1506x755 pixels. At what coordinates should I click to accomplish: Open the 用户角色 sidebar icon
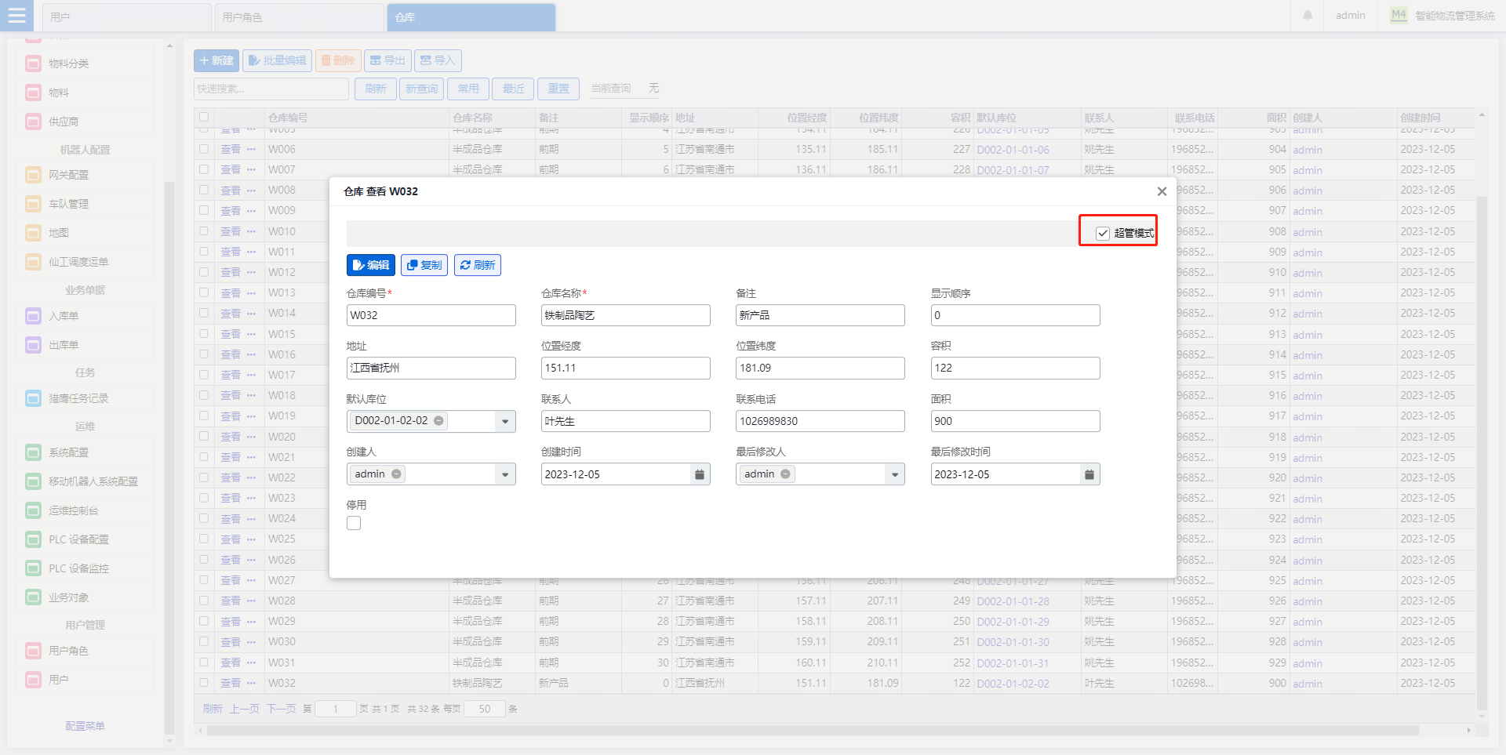[x=33, y=651]
